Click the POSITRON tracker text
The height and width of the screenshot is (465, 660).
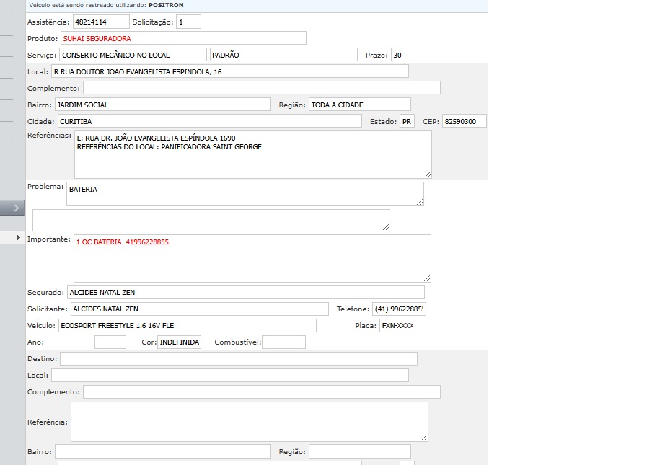click(166, 5)
